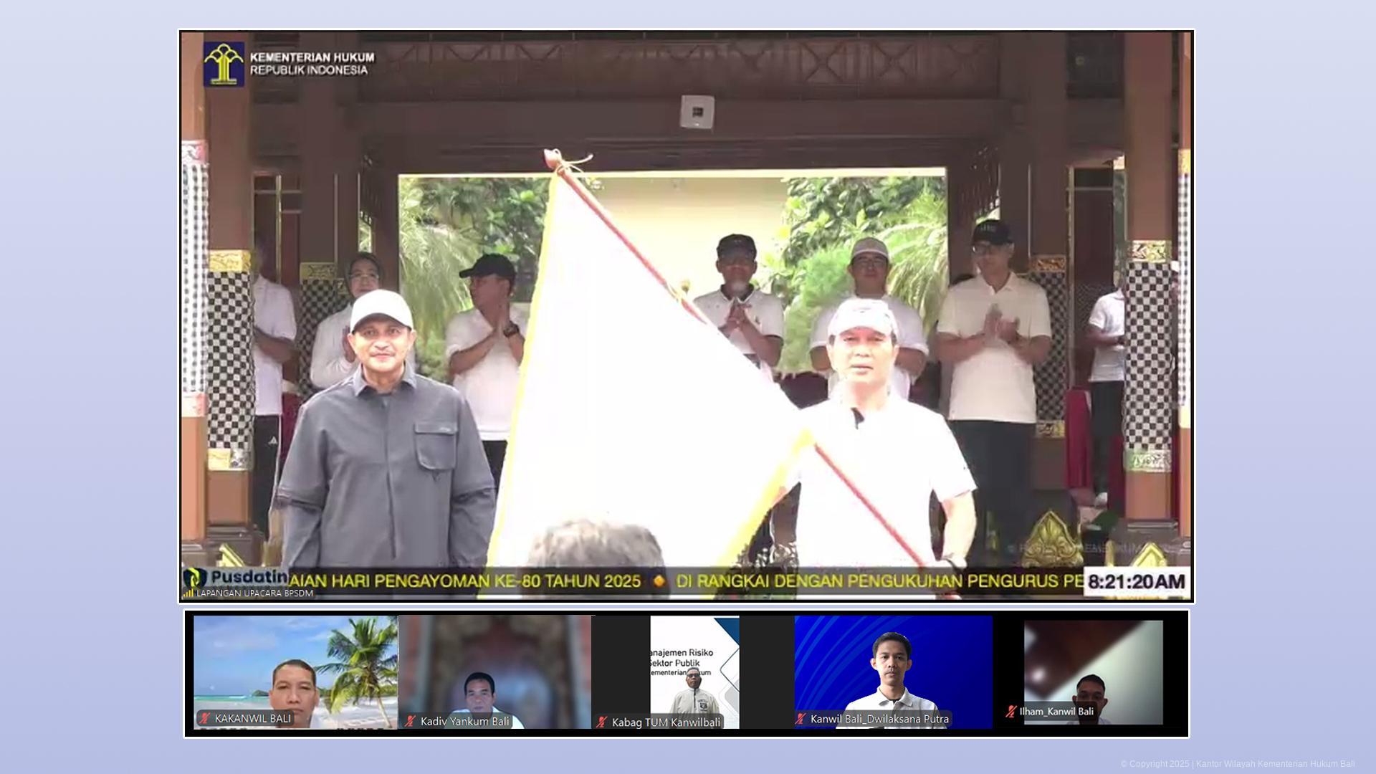Click the Kementerian Hukum emblem logo
Image resolution: width=1376 pixels, height=774 pixels.
click(224, 64)
